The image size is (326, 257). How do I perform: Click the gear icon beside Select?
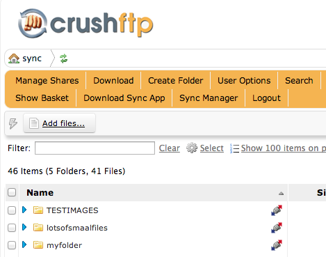coord(192,148)
